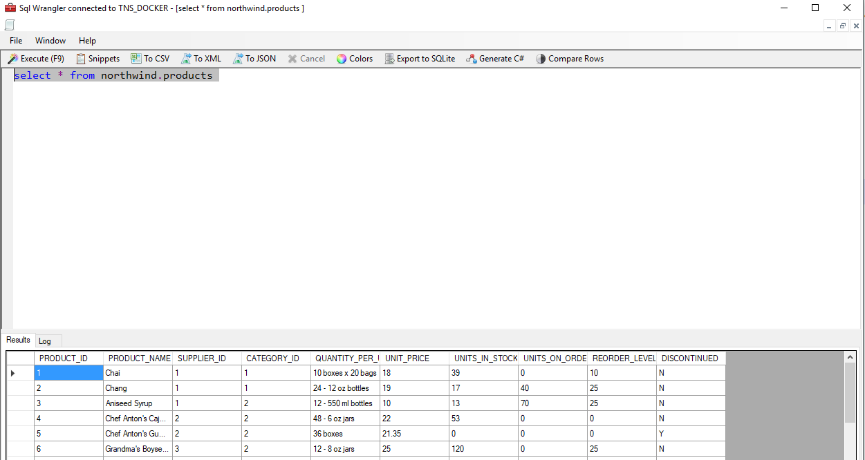Click the results grid scroll up arrow

click(x=850, y=357)
